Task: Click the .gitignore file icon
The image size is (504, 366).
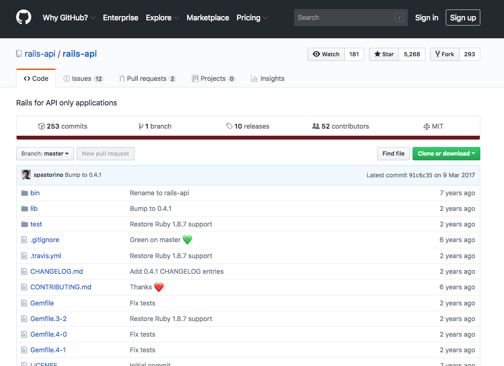Action: [x=24, y=240]
